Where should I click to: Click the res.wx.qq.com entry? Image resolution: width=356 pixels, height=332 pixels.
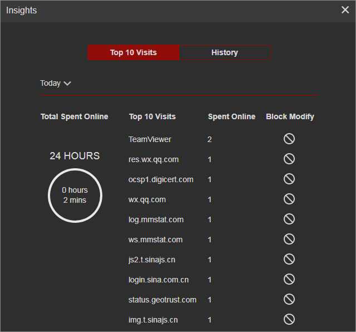[x=154, y=160]
